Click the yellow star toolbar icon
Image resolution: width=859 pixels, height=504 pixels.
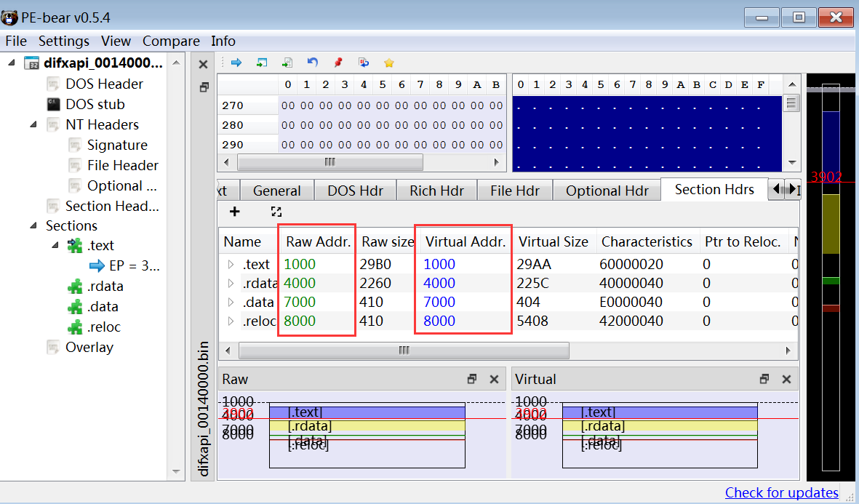tap(389, 63)
